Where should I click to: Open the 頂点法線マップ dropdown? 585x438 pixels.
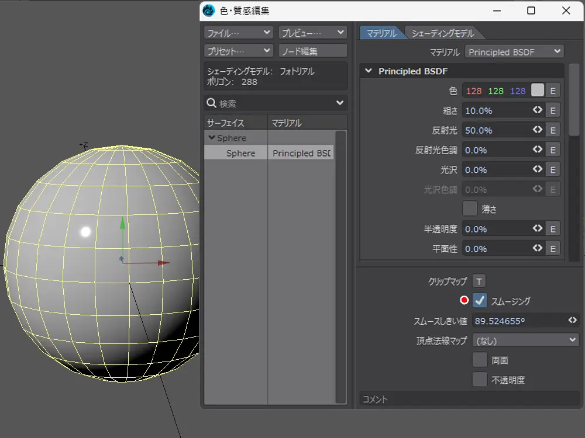tap(525, 340)
